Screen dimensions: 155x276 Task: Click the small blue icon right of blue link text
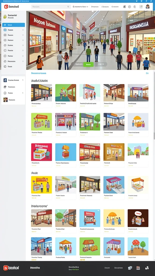click(147, 73)
